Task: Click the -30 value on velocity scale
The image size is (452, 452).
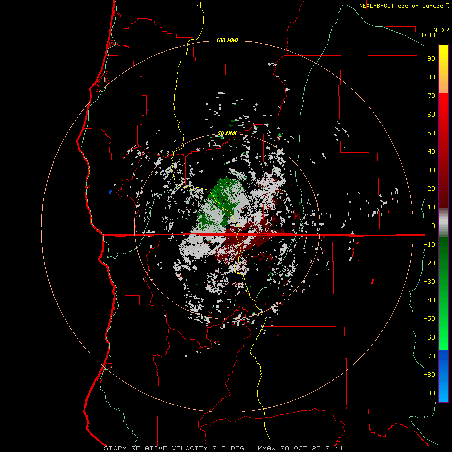Action: 429,282
